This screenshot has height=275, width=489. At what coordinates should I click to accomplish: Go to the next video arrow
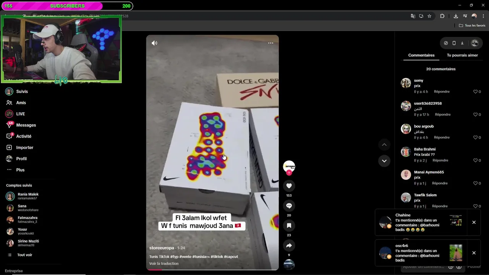(x=384, y=161)
